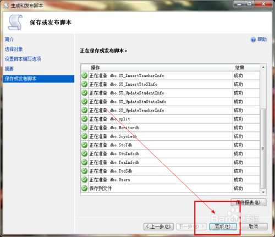Viewport: 275px width, 237px height.
Task: Open the 选择对象 step
Action: tap(14, 49)
